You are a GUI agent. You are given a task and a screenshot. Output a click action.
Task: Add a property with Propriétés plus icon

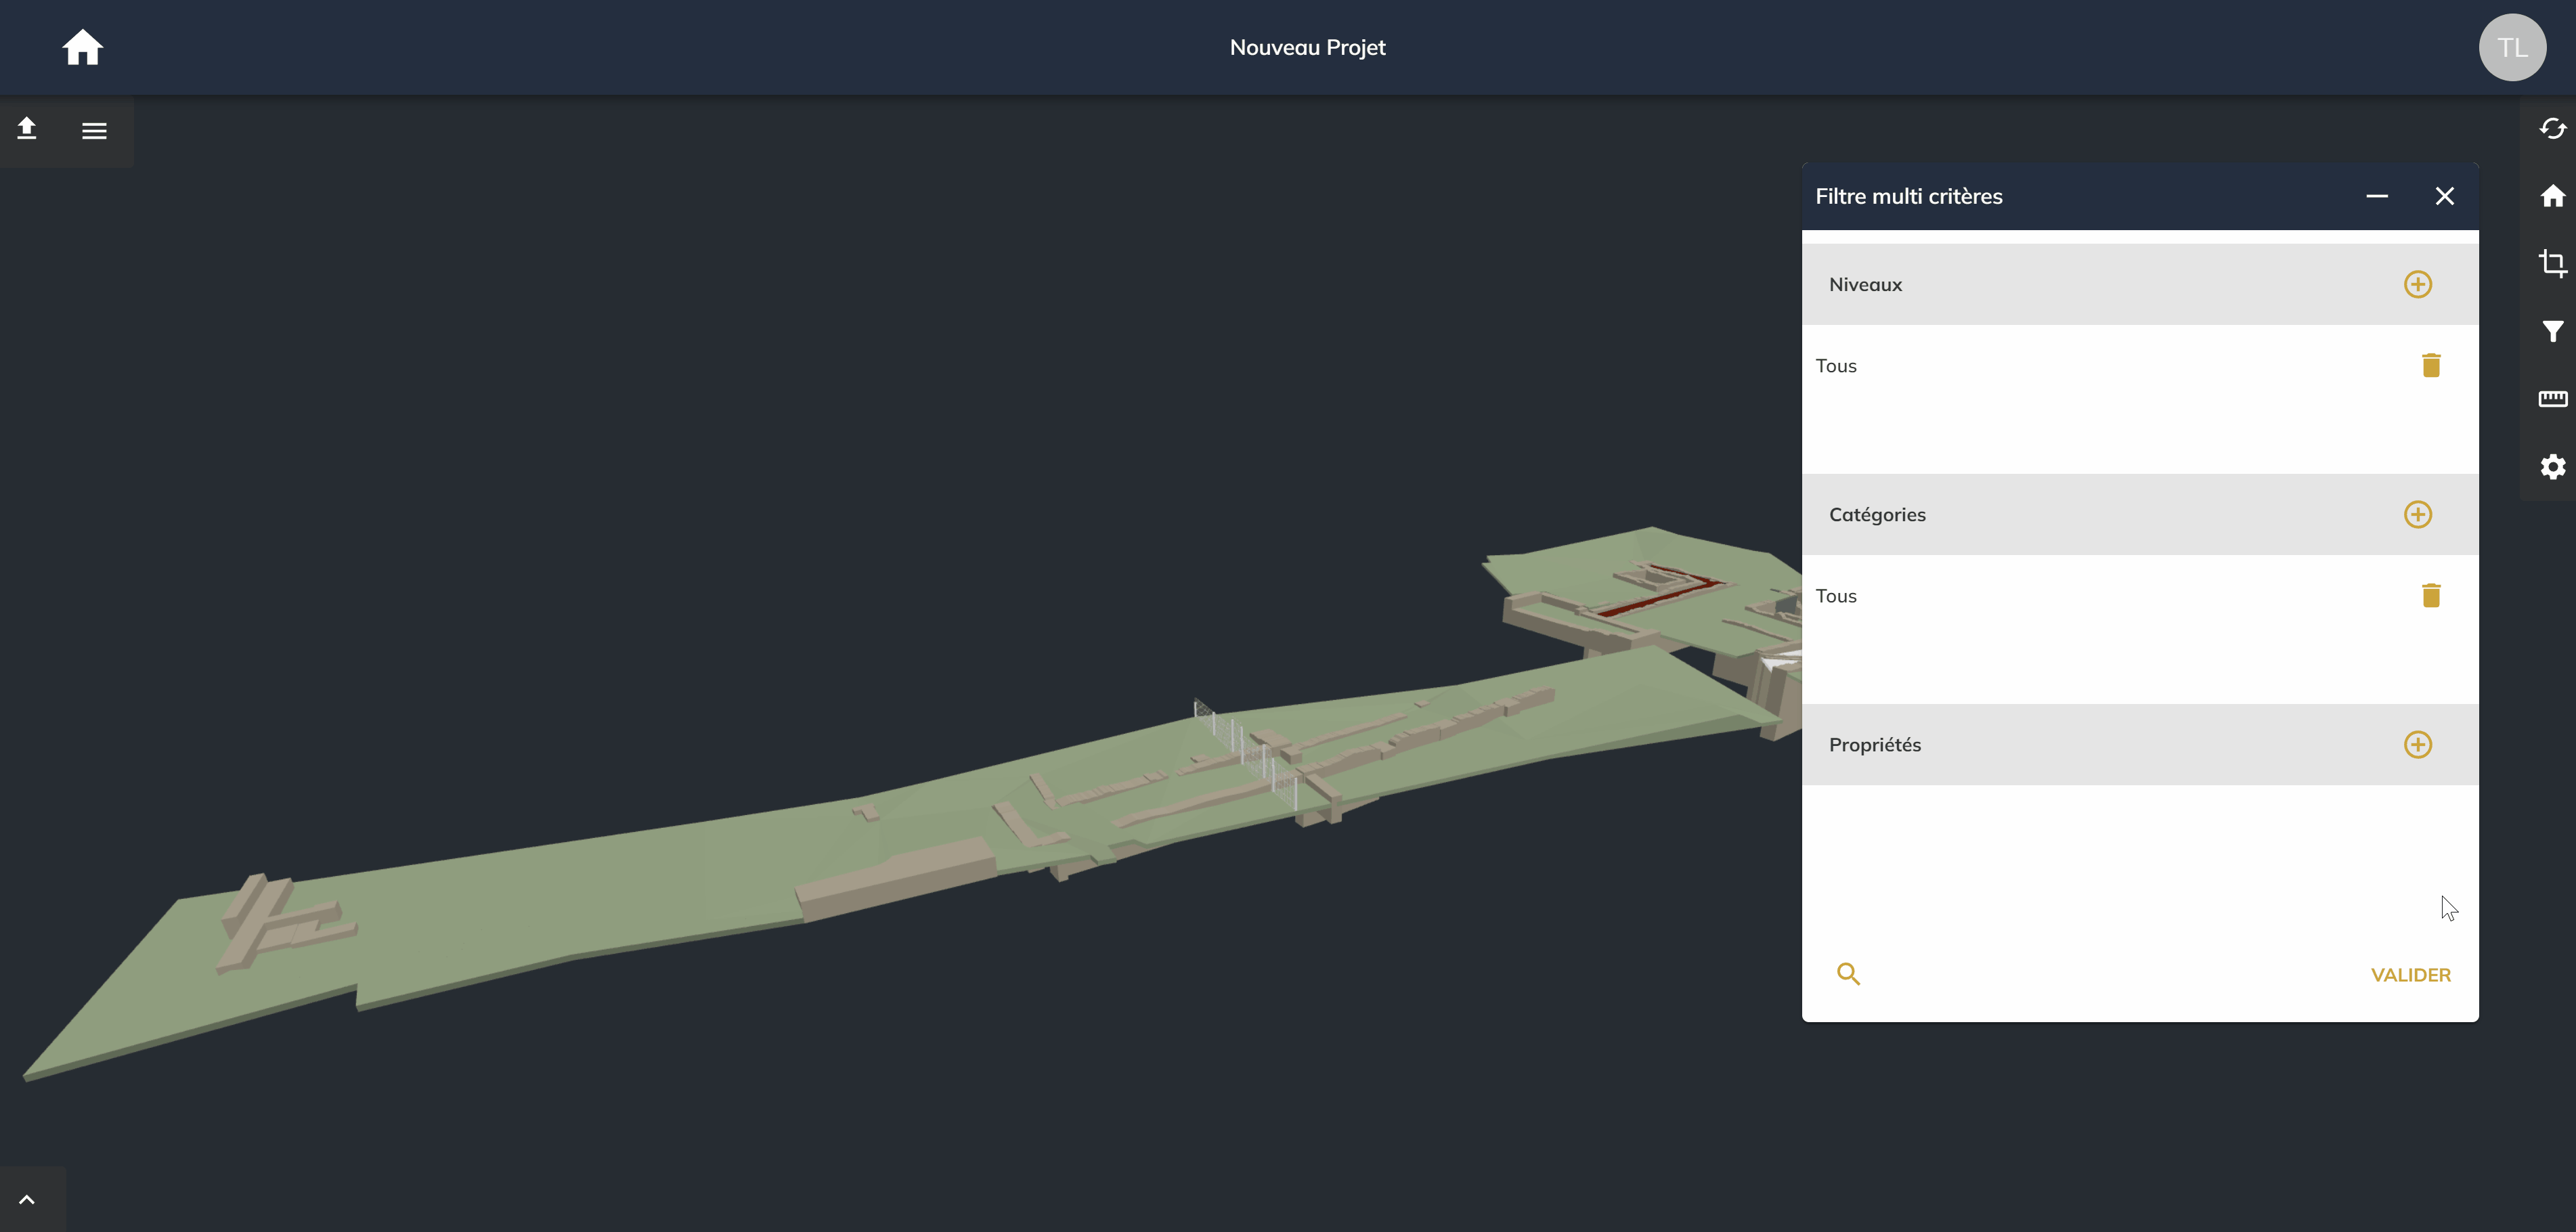tap(2417, 744)
